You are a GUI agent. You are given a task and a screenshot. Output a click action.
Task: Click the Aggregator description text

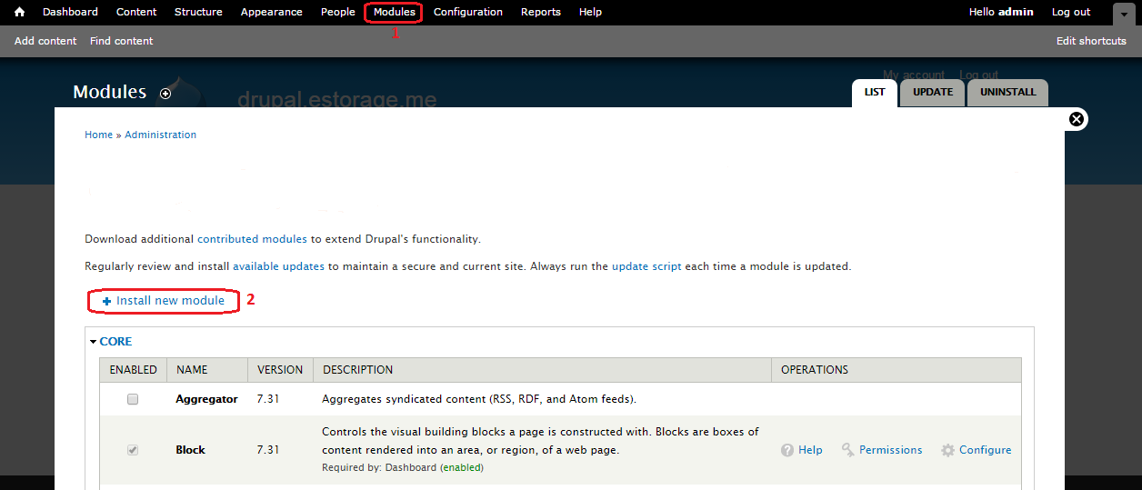click(x=479, y=399)
